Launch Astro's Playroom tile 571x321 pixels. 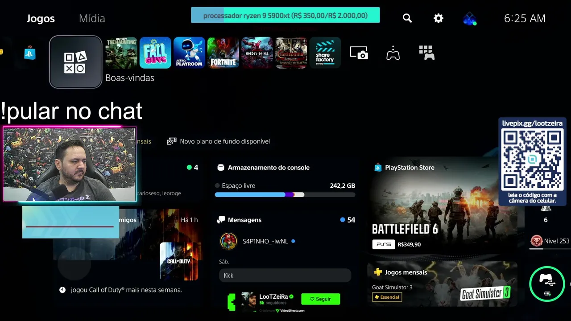[x=189, y=53]
